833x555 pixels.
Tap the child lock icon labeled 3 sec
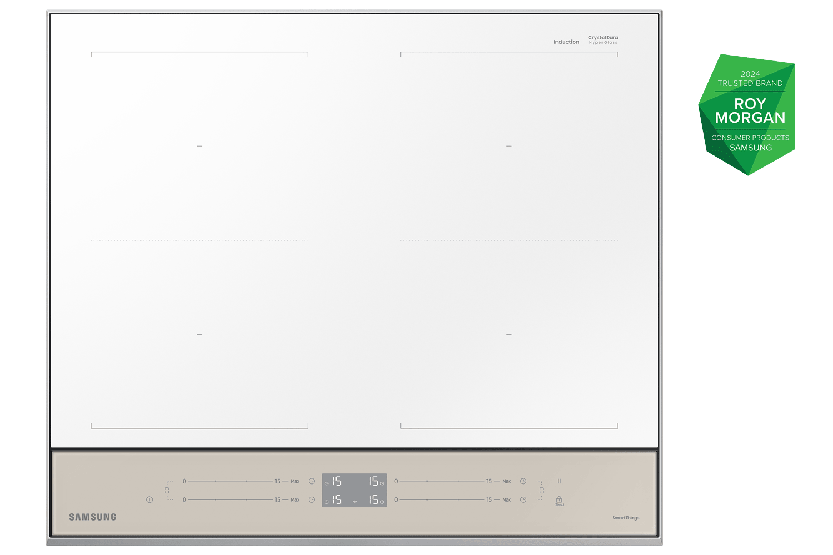(559, 501)
